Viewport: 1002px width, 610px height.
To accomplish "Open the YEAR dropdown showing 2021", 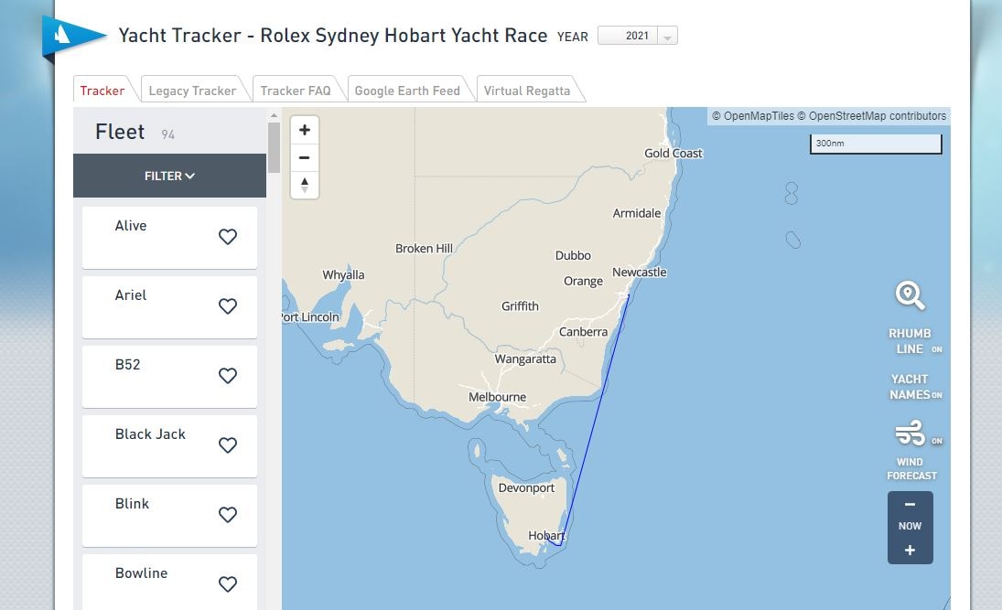I will coord(637,35).
